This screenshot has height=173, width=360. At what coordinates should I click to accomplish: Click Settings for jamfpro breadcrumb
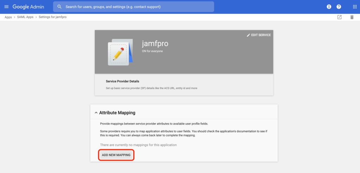tap(52, 17)
